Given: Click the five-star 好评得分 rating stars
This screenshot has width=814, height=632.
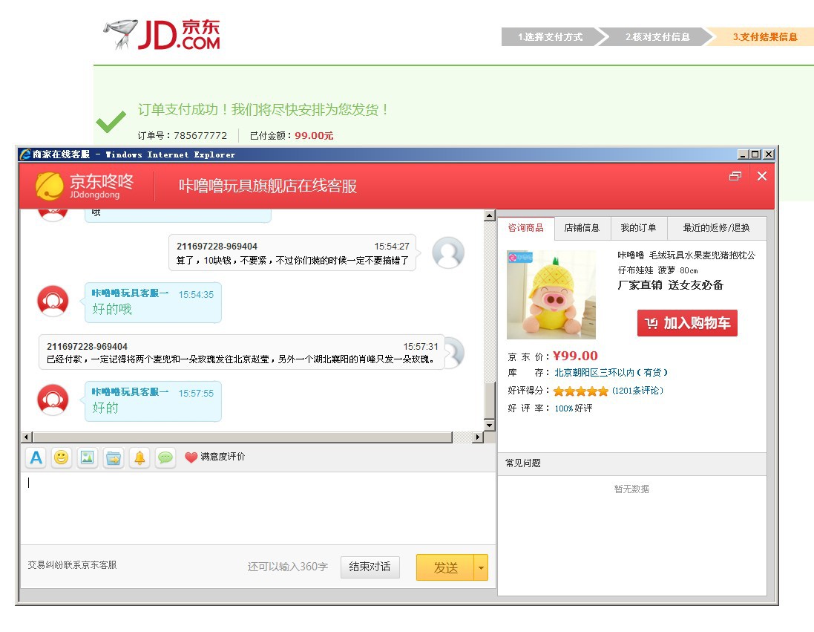Looking at the screenshot, I should point(580,390).
